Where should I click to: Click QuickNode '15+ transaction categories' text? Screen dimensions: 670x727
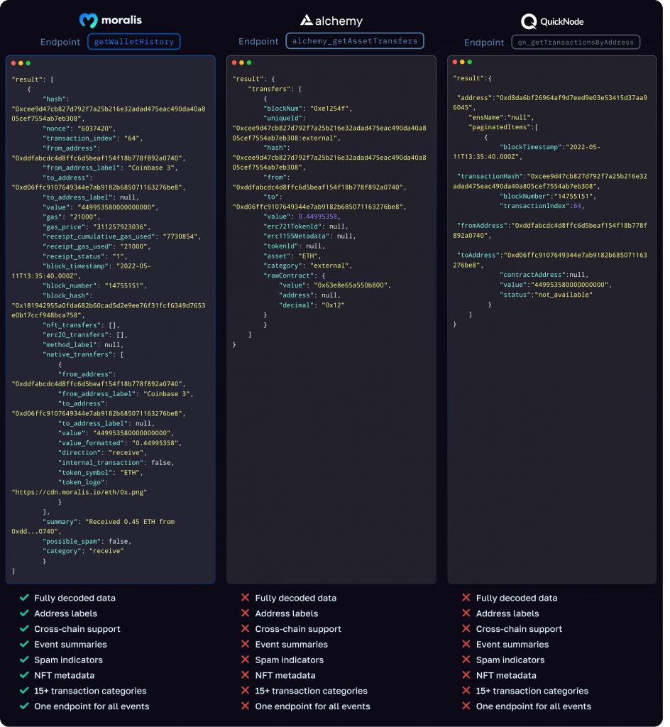tap(532, 691)
